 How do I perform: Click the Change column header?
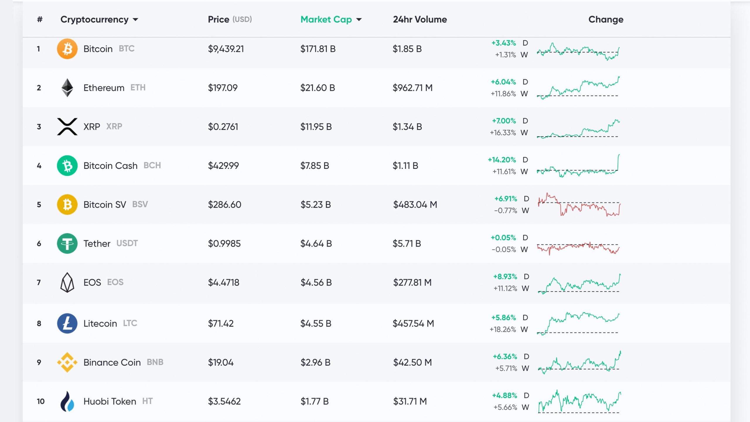click(606, 19)
